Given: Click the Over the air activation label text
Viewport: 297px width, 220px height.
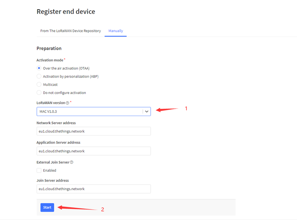Looking at the screenshot, I should pyautogui.click(x=66, y=68).
